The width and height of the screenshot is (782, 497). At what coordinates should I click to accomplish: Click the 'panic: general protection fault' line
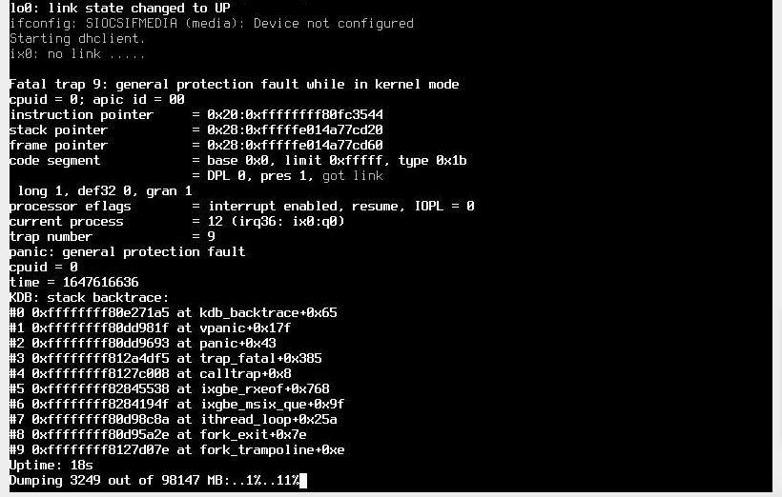click(127, 251)
